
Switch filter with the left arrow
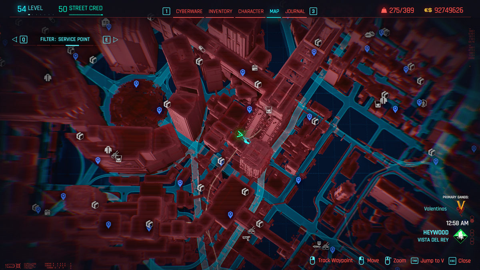click(15, 39)
